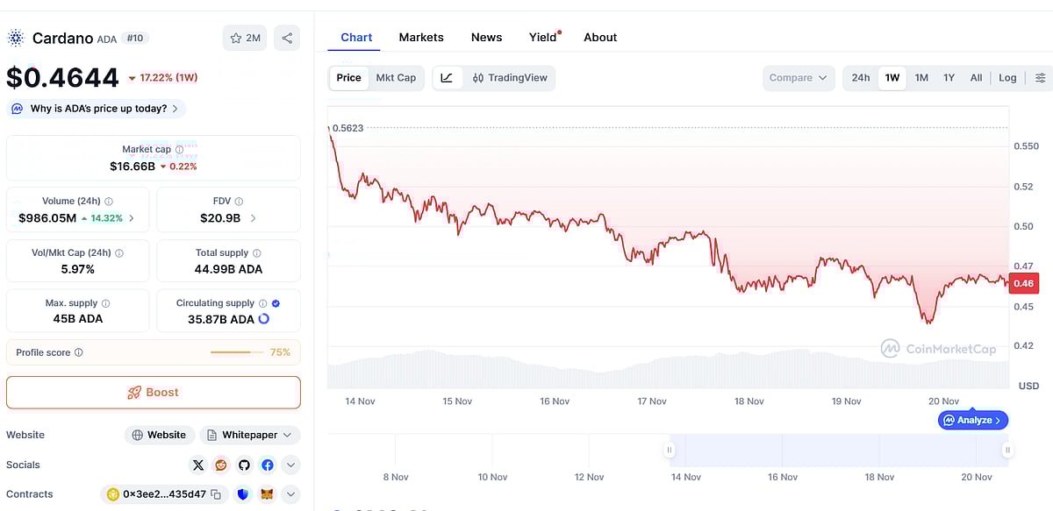Image resolution: width=1053 pixels, height=511 pixels.
Task: Expand more Socials chevron
Action: (290, 465)
